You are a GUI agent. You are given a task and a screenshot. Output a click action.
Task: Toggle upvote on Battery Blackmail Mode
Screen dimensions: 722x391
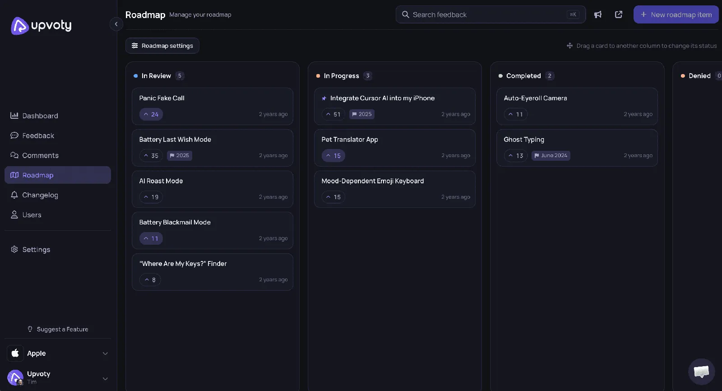151,238
